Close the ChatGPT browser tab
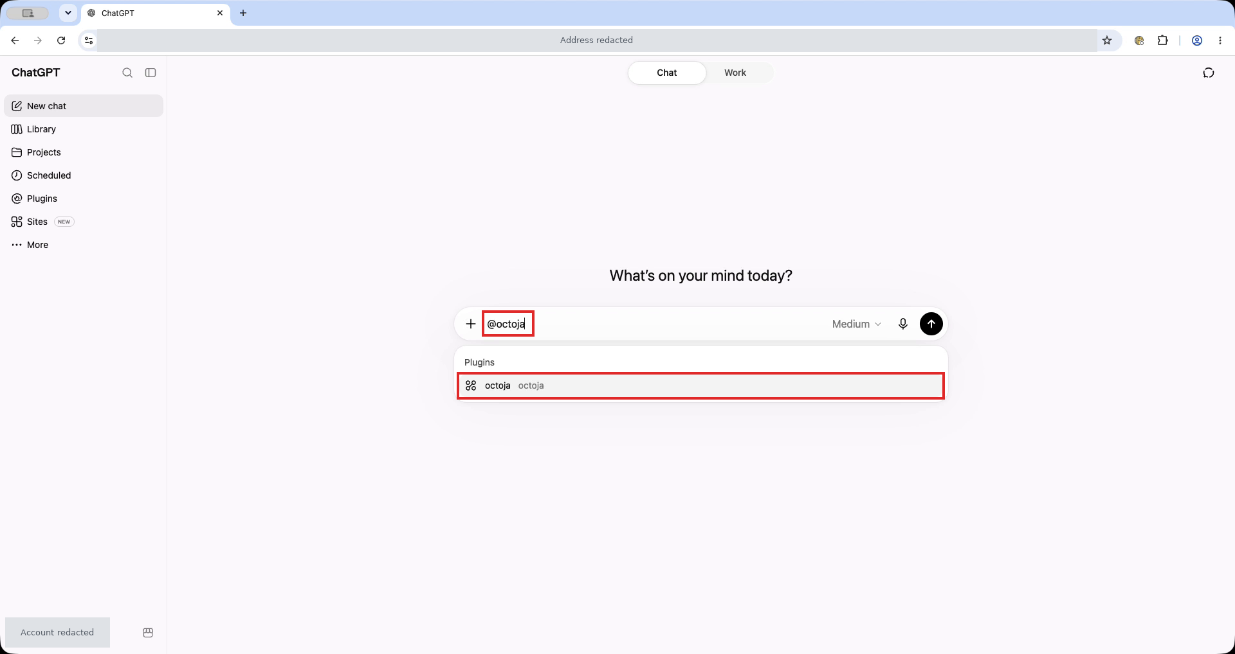This screenshot has width=1235, height=654. point(220,13)
